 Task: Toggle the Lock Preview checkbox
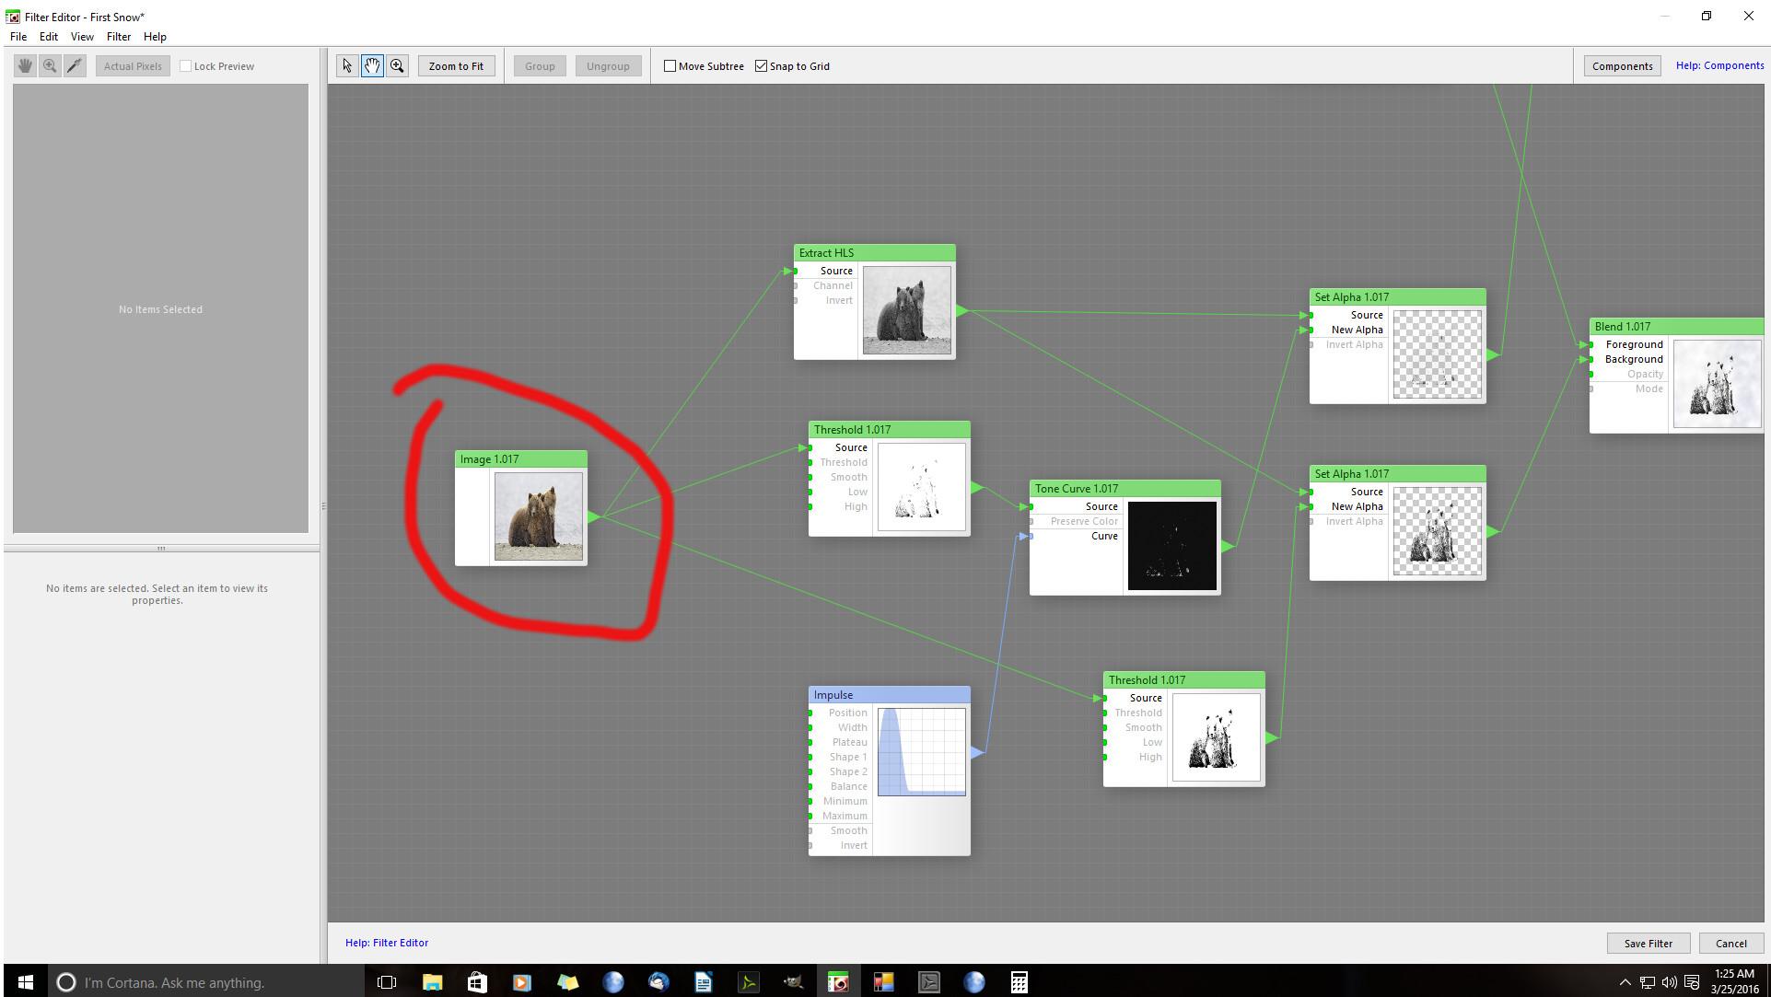pyautogui.click(x=186, y=66)
